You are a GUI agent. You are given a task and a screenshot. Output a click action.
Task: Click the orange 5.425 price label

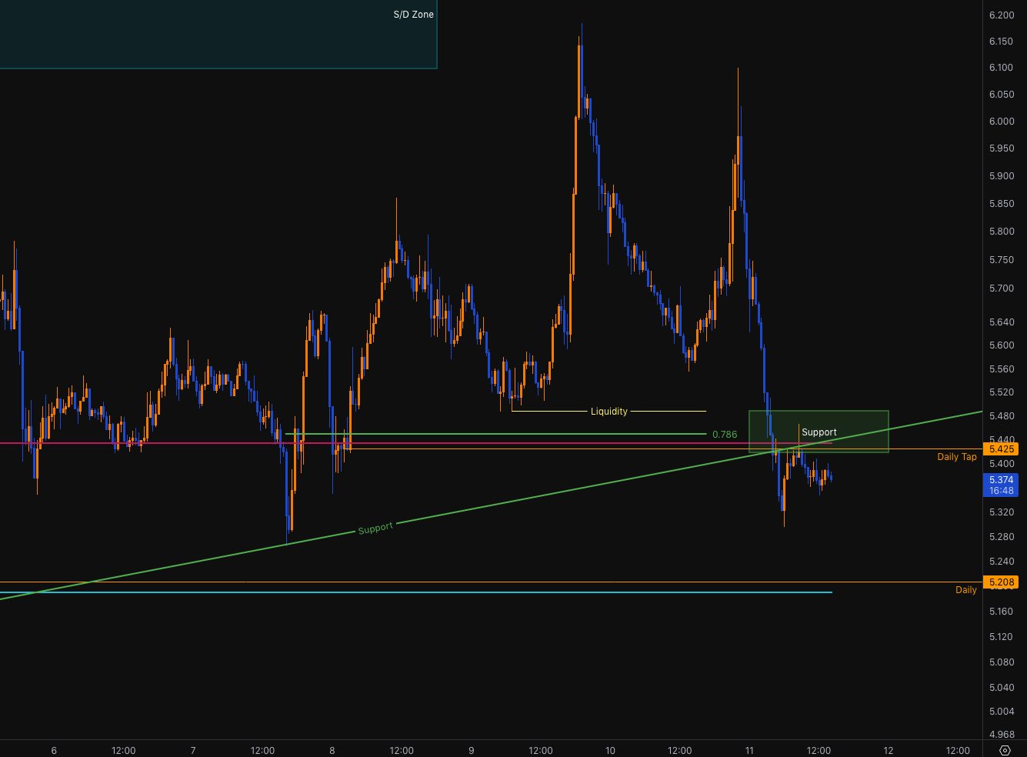tap(1001, 449)
